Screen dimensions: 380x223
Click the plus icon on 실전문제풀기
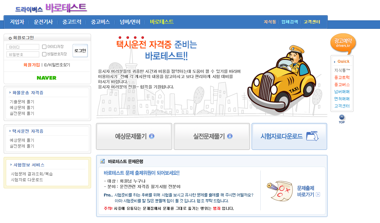(230, 136)
